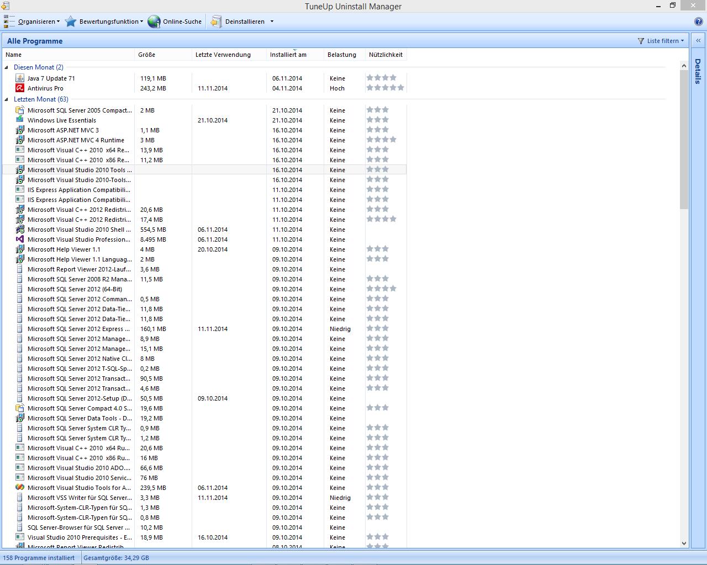707x565 pixels.
Task: Click the help question mark icon
Action: click(699, 22)
